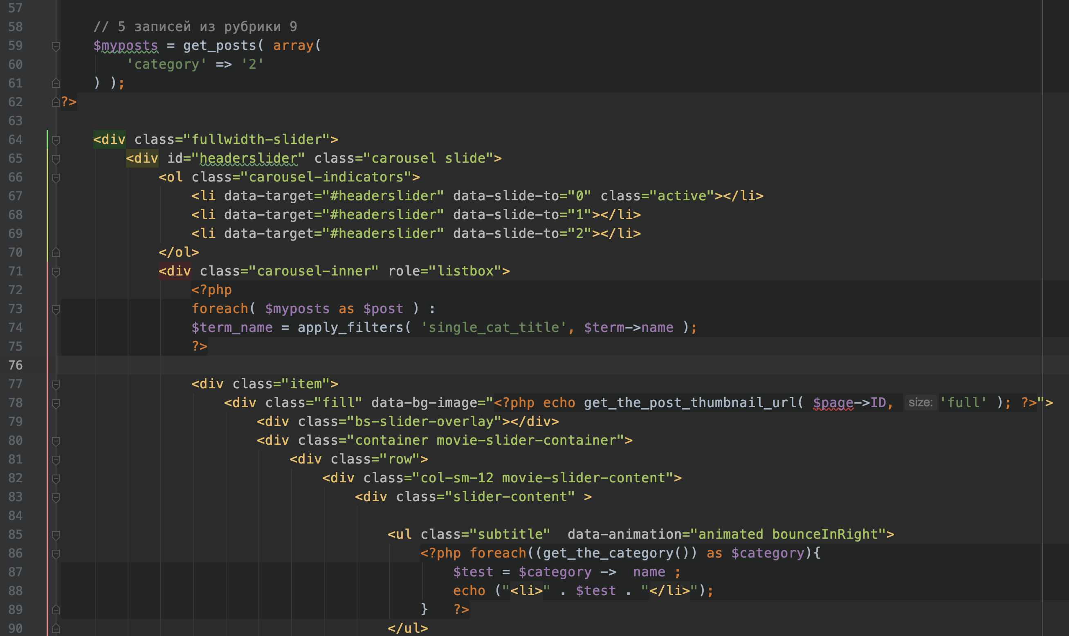The height and width of the screenshot is (636, 1069).
Task: Fold the fill div at line 78
Action: pos(56,403)
